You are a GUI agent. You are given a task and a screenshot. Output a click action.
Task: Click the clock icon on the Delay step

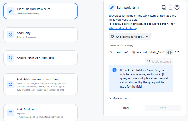click(x=11, y=35)
